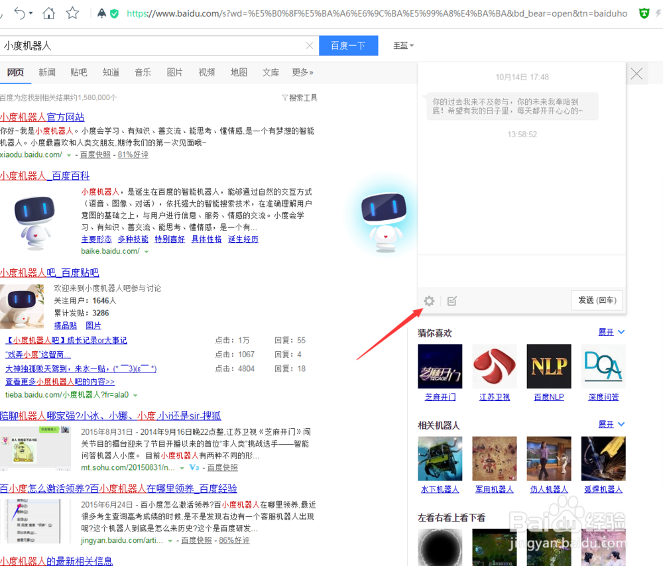663x566 pixels.
Task: Open chat settings via the gear icon
Action: pyautogui.click(x=429, y=301)
